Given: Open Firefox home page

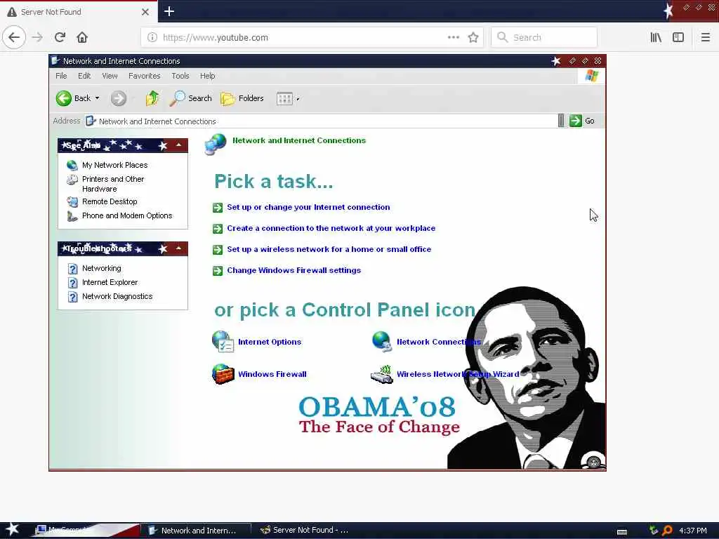Looking at the screenshot, I should click(82, 37).
